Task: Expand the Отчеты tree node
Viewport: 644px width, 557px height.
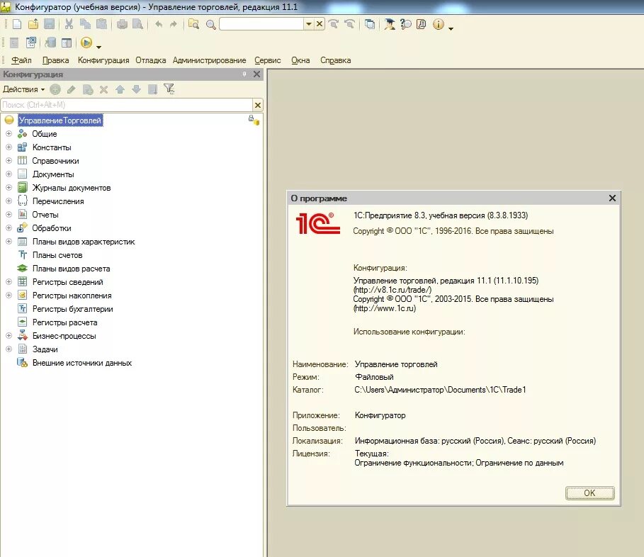Action: click(x=9, y=215)
